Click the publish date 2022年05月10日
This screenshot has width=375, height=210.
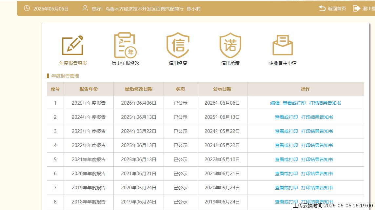[222, 159]
